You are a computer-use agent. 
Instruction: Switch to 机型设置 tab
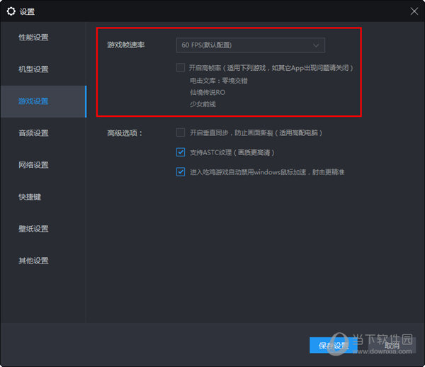33,69
